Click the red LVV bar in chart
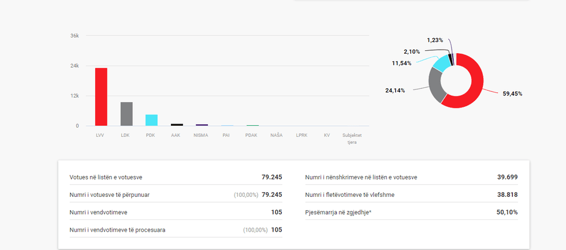 101,97
